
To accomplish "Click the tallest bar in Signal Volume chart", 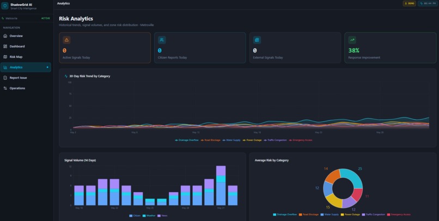I will click(x=221, y=186).
